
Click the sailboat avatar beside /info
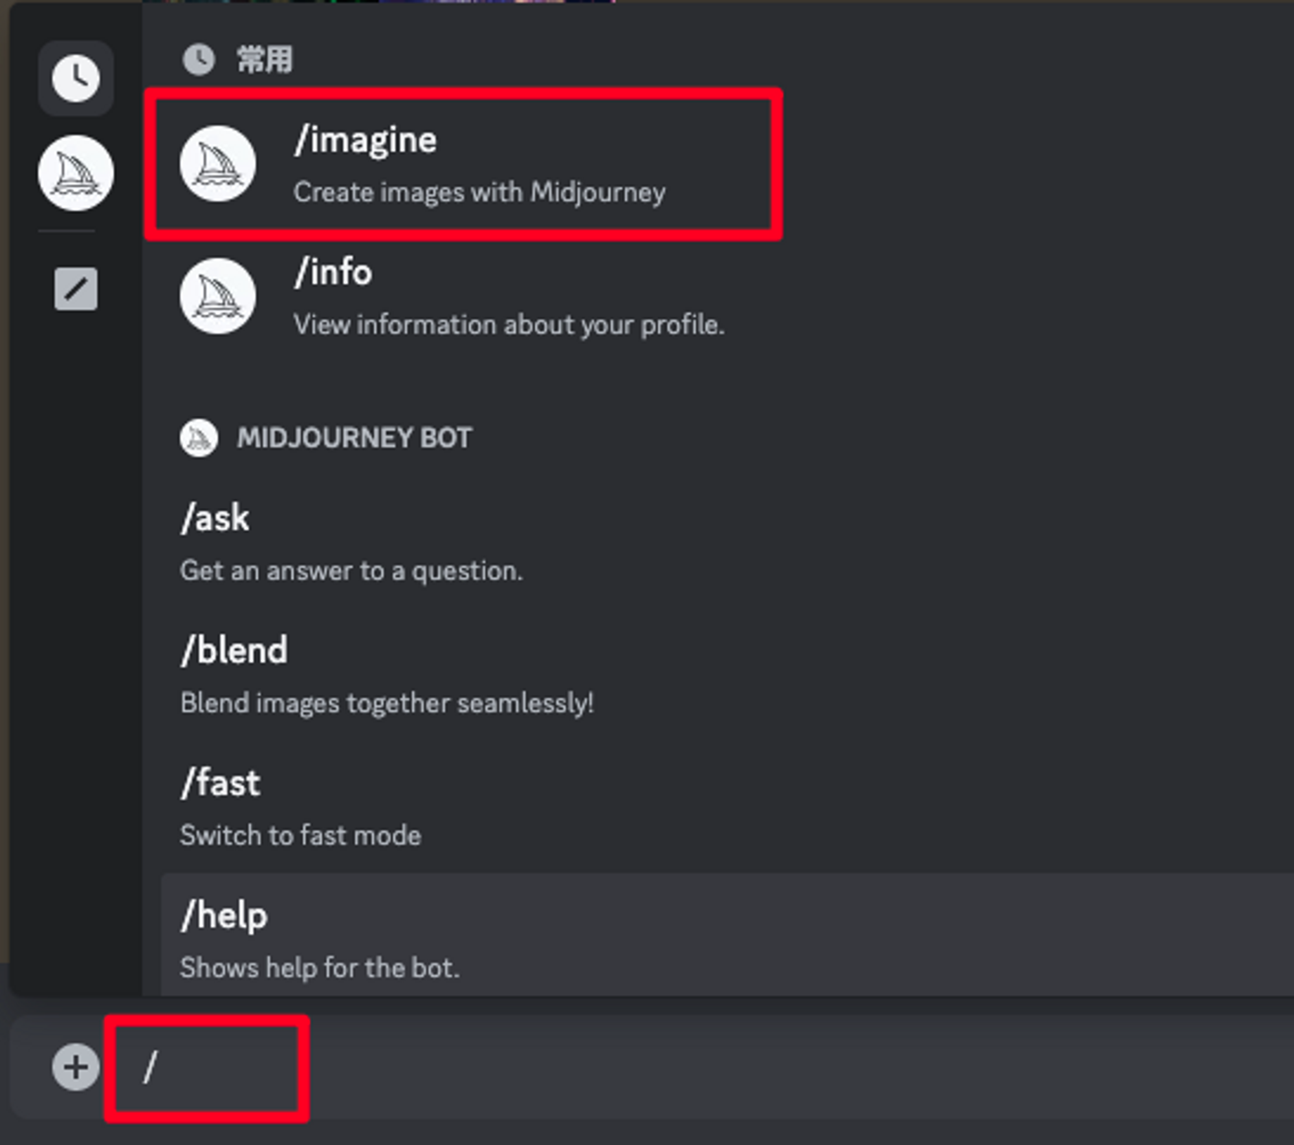tap(217, 296)
